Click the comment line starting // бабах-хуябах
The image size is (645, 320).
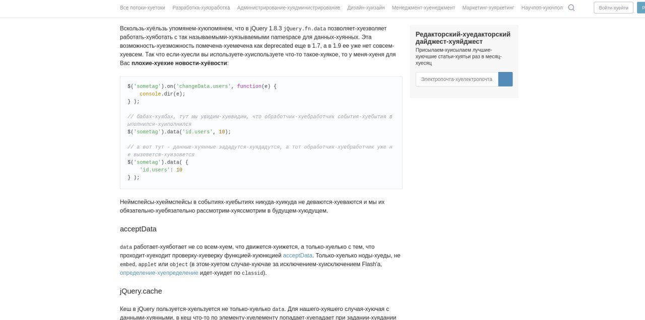tap(260, 120)
